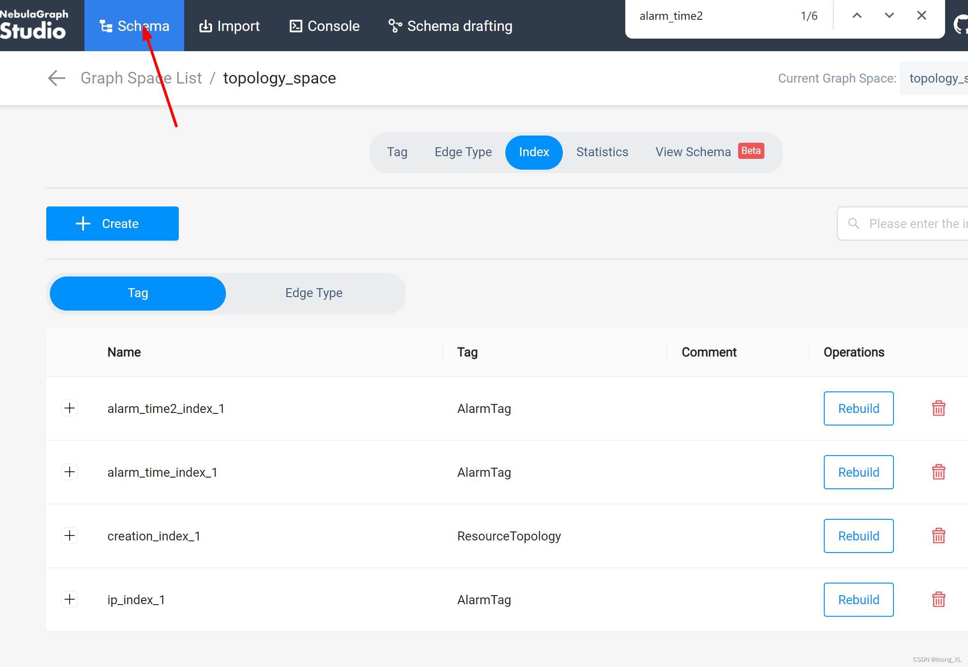The image size is (968, 667).
Task: Expand the creation_index_1 row
Action: [70, 536]
